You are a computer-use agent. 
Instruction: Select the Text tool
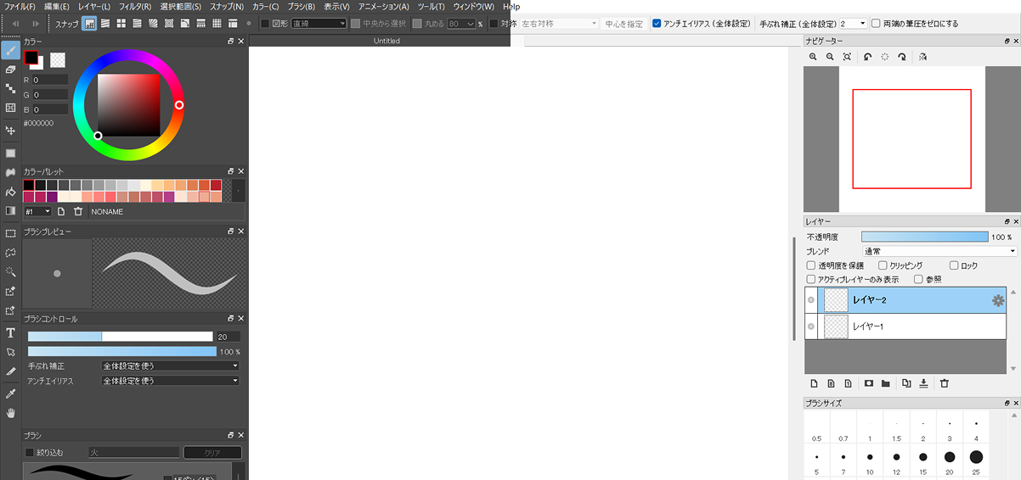[x=10, y=332]
